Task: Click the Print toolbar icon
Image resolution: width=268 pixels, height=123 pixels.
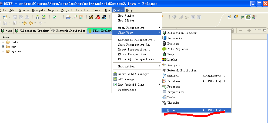Action: [27, 17]
